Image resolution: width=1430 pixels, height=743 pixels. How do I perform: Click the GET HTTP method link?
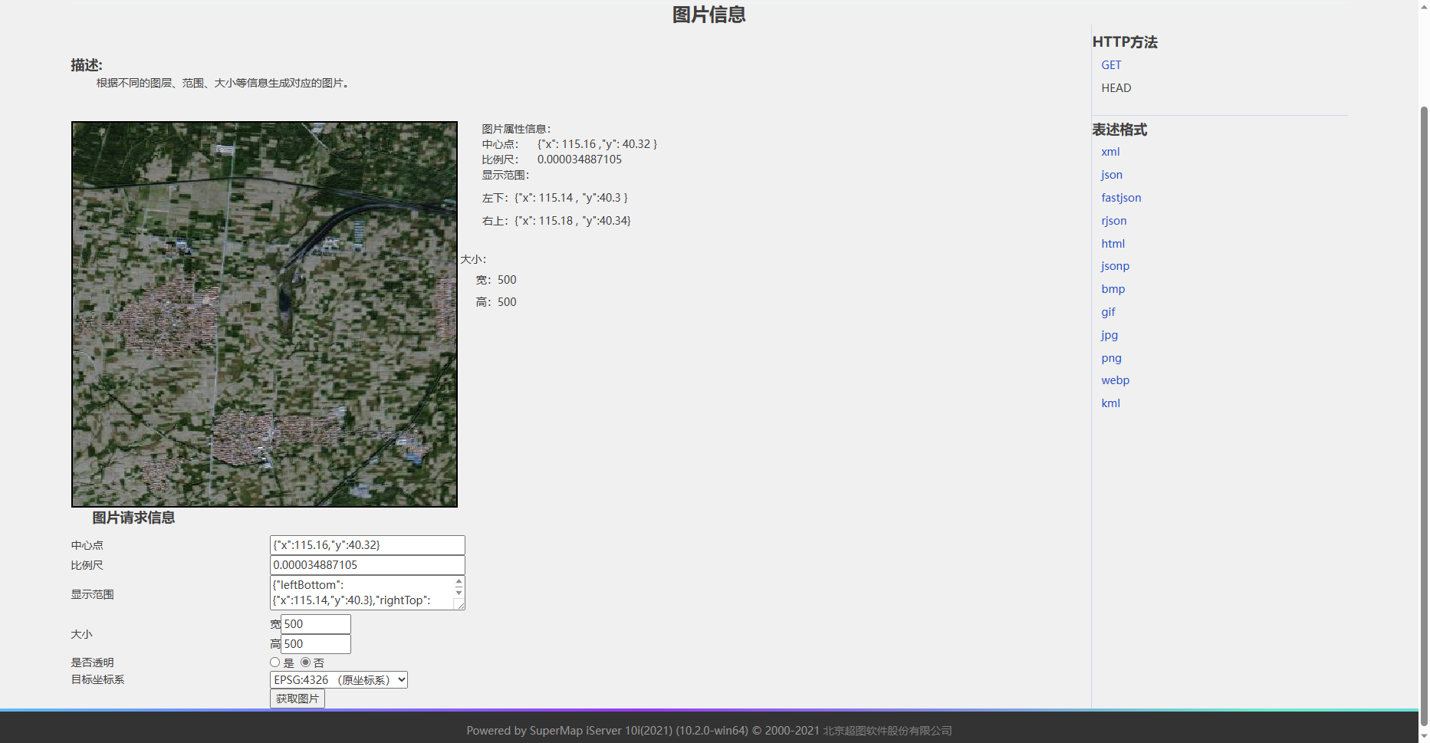point(1111,65)
